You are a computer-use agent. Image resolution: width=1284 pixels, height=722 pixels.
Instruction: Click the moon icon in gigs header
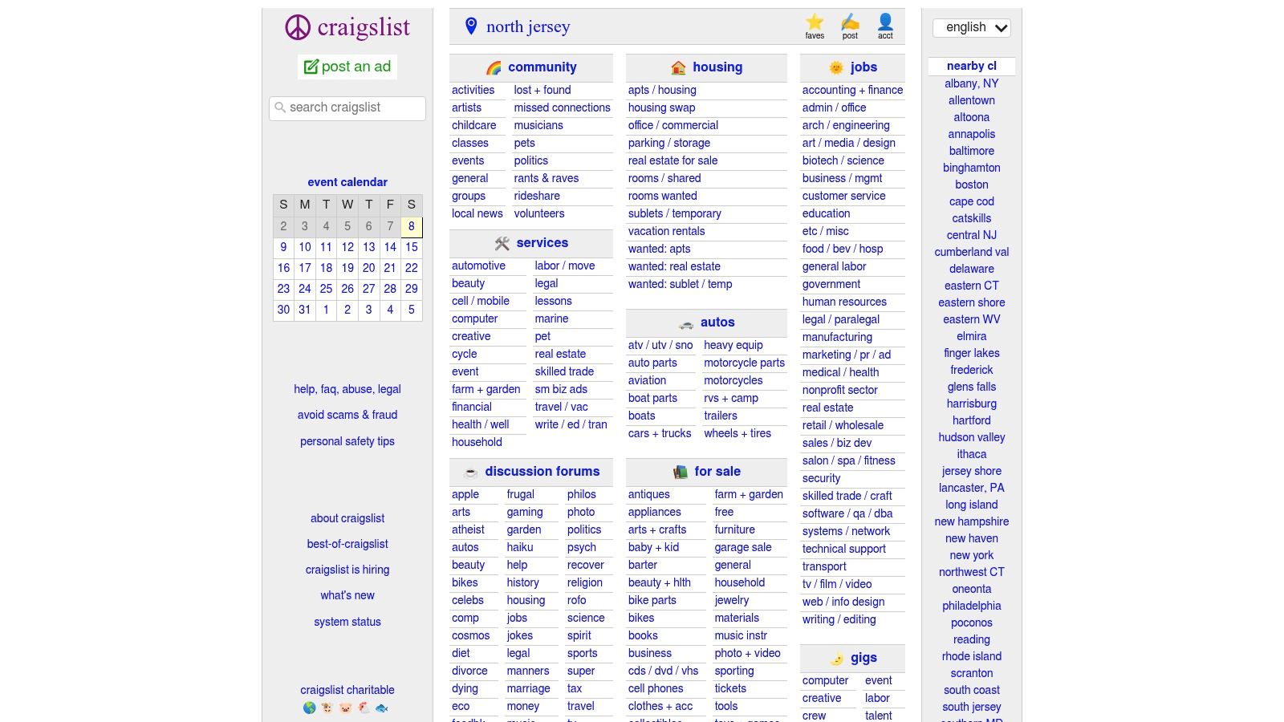click(836, 659)
